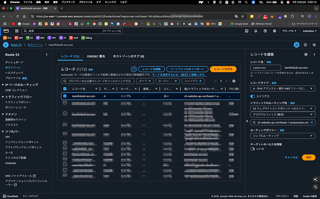Open the notifications bell
The width and height of the screenshot is (320, 199).
coord(256,31)
